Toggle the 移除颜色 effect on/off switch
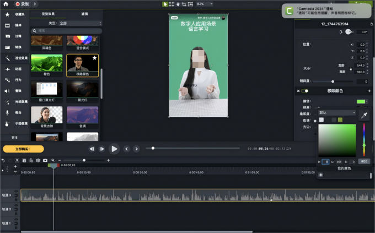 (x=304, y=91)
